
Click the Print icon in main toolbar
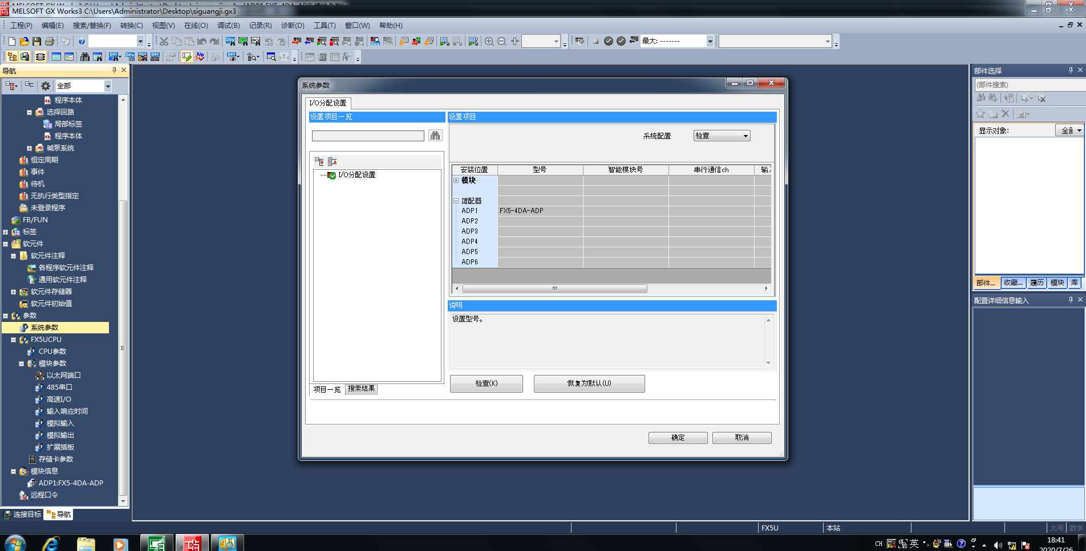(50, 41)
